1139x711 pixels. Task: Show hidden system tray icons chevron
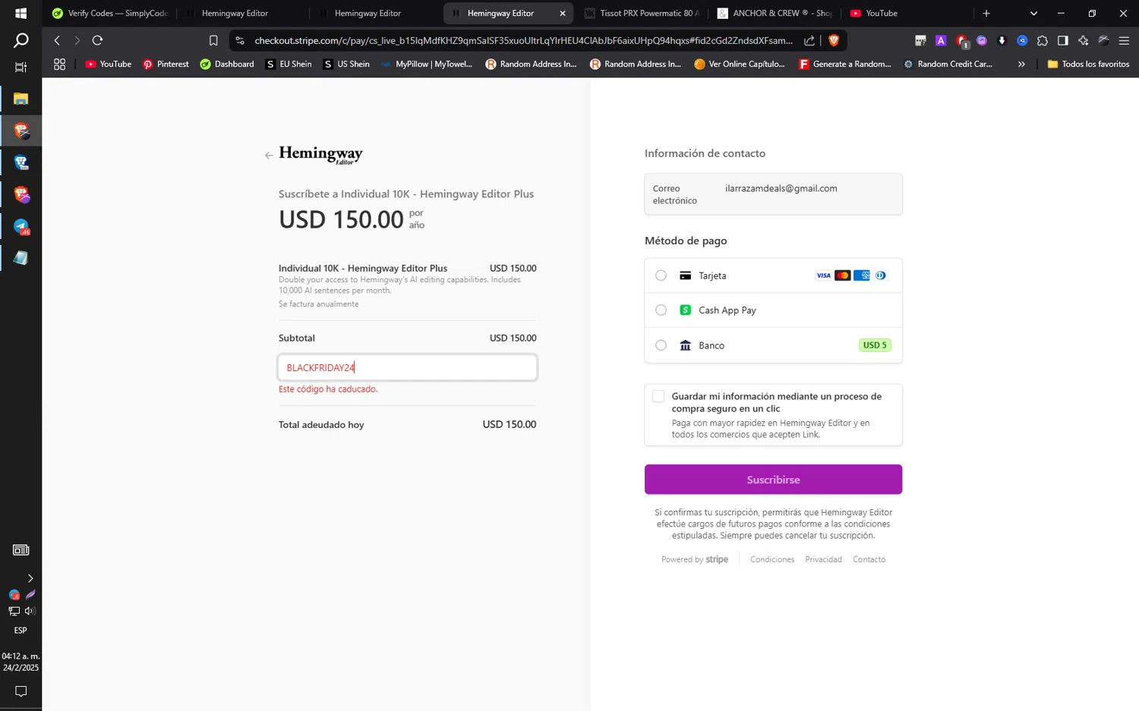pyautogui.click(x=30, y=578)
